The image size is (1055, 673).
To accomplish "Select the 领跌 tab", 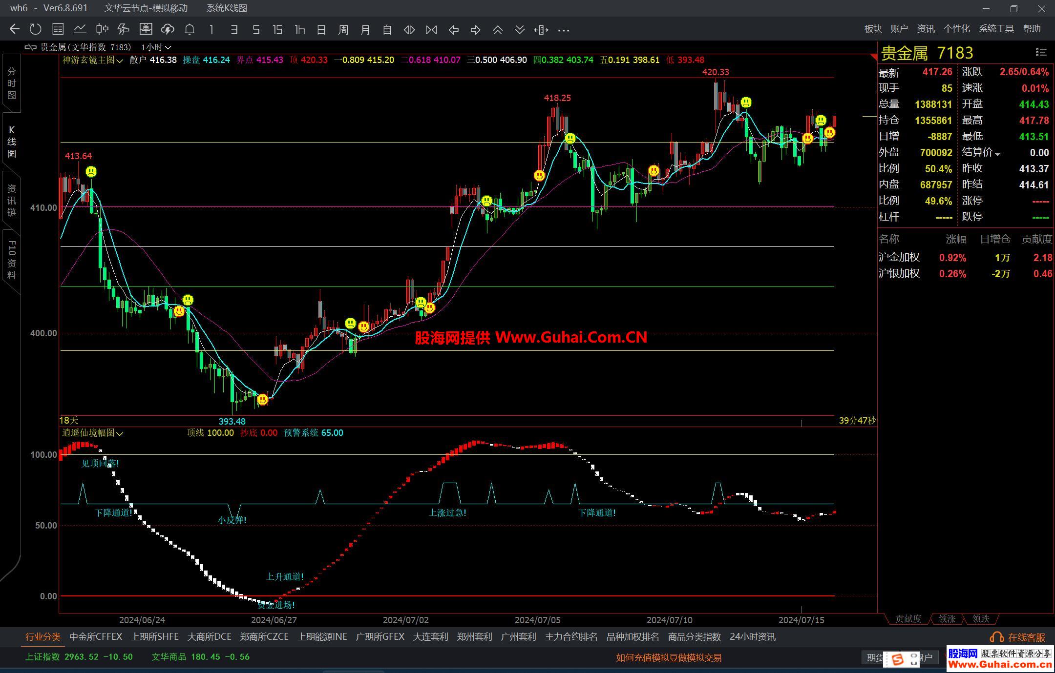I will [980, 619].
